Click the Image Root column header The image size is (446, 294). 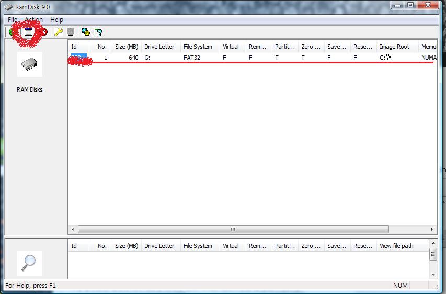(398, 47)
